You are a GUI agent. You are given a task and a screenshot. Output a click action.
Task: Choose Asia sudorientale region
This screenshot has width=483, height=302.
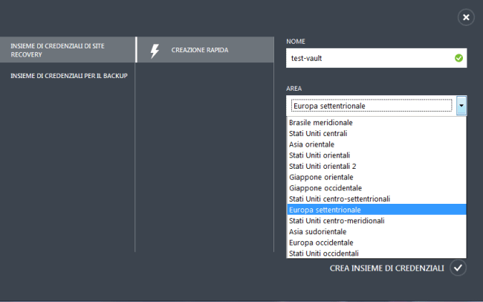coord(316,231)
